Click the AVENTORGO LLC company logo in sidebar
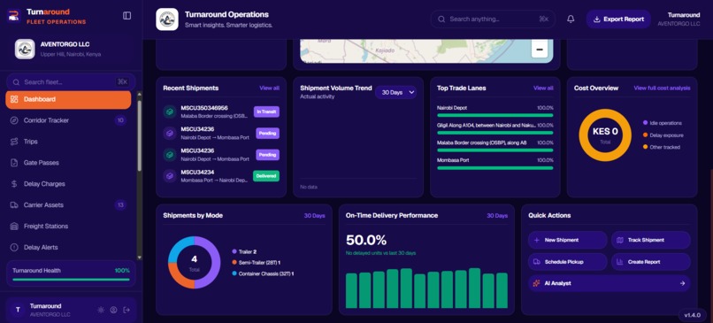Screen dimensions: 713x323 click(25, 49)
